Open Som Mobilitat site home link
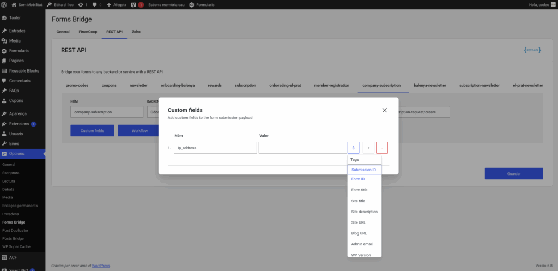The height and width of the screenshot is (271, 558). point(26,4)
